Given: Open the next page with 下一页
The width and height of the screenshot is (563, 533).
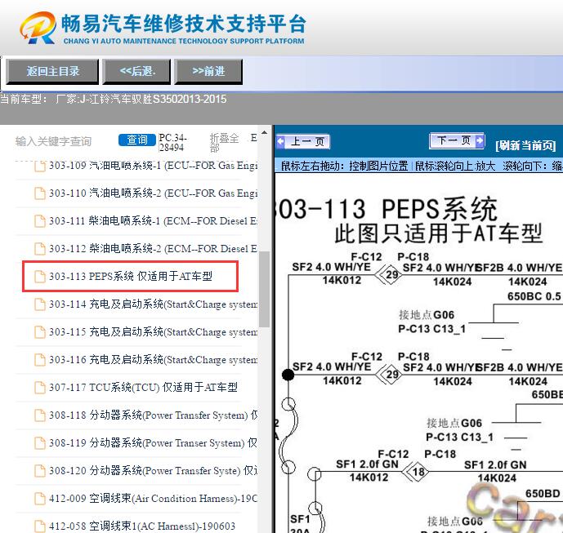Looking at the screenshot, I should [457, 140].
